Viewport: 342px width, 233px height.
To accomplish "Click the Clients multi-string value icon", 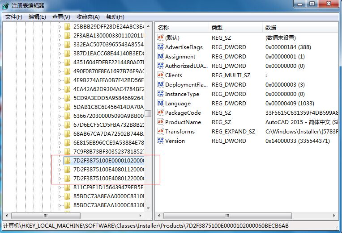I will click(161, 75).
